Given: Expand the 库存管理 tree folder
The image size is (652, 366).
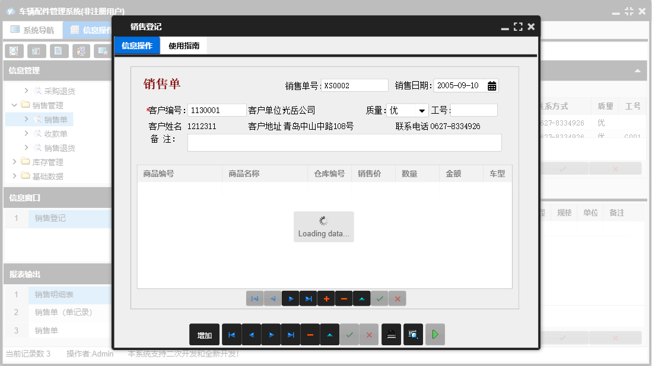Looking at the screenshot, I should pos(15,162).
